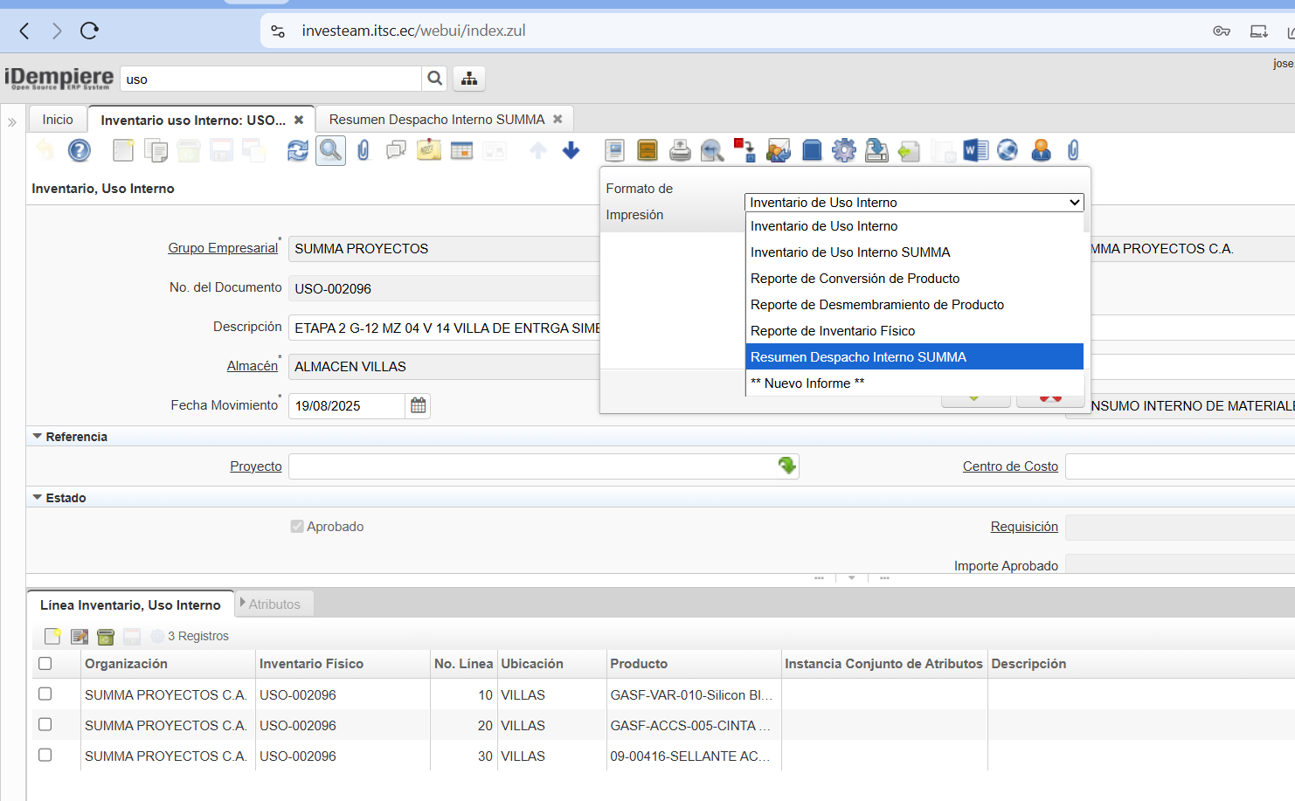Collapse the Referencia section

[x=38, y=437]
